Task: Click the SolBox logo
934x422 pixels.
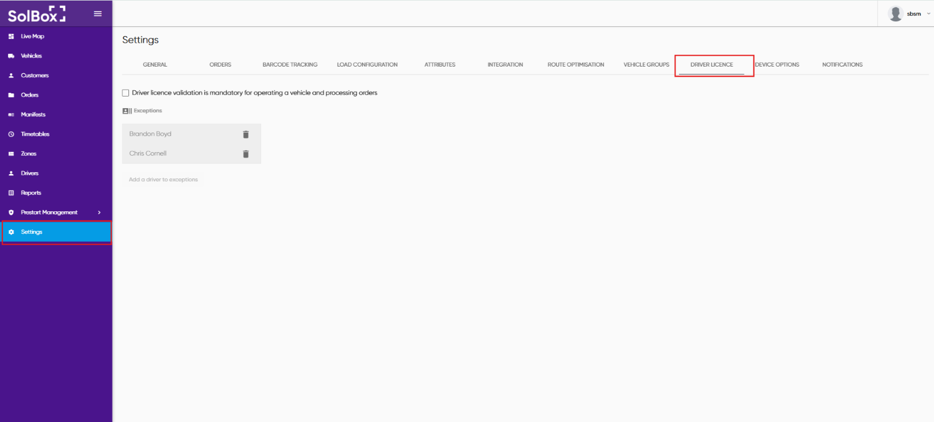Action: 37,14
